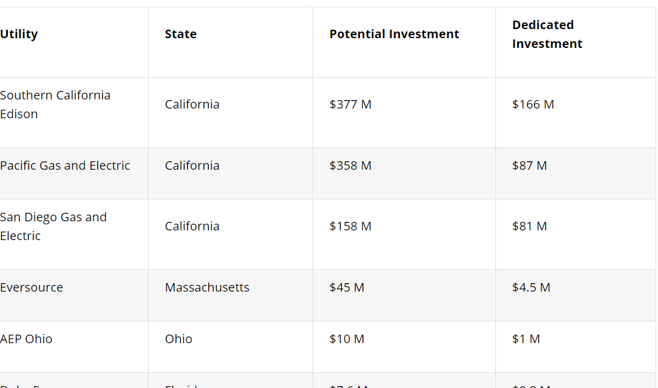Screen dimensions: 658x388
Task: Click the AEP Ohio utility cell
Action: point(26,339)
